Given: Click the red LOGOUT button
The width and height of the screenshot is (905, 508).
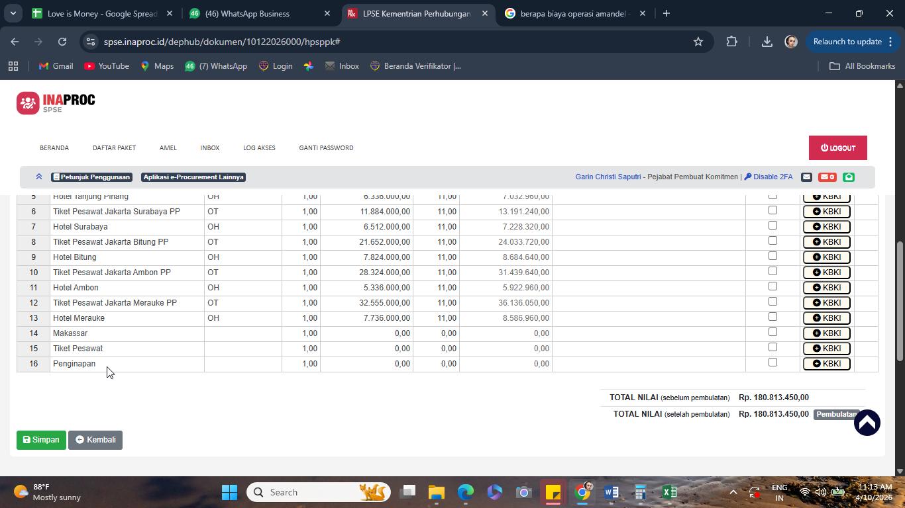Looking at the screenshot, I should tap(837, 148).
